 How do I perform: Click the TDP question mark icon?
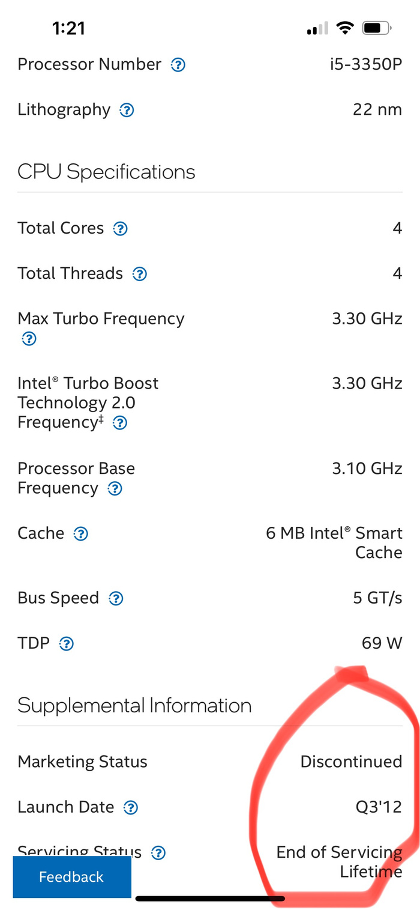click(x=67, y=645)
